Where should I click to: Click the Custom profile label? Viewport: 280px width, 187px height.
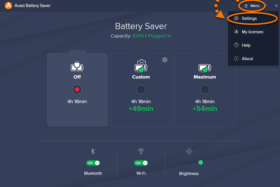[141, 77]
